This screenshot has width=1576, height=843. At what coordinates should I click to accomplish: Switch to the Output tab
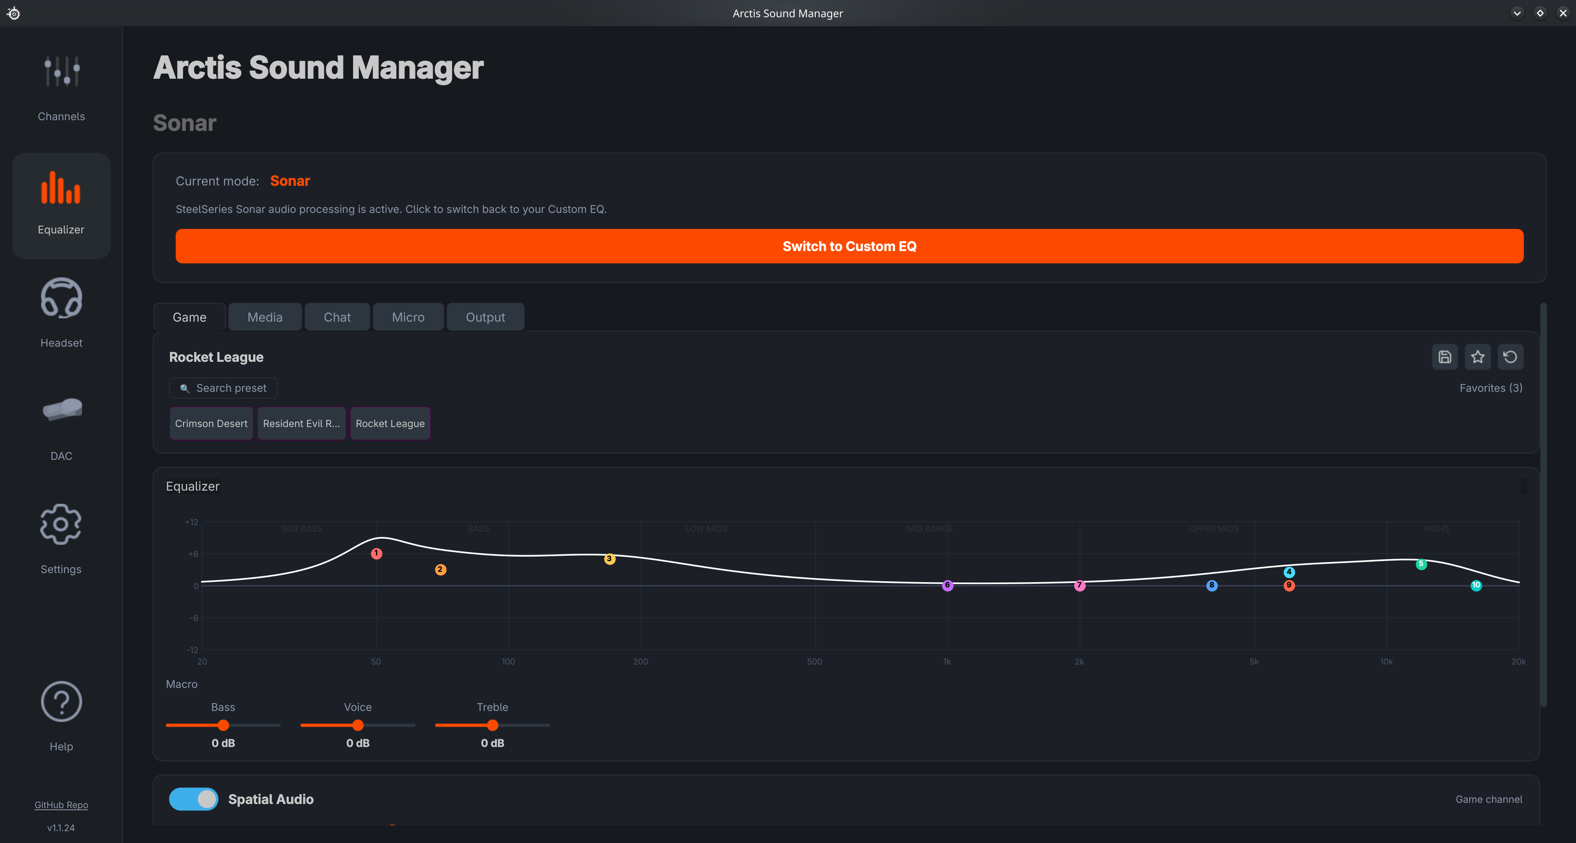[x=485, y=317]
